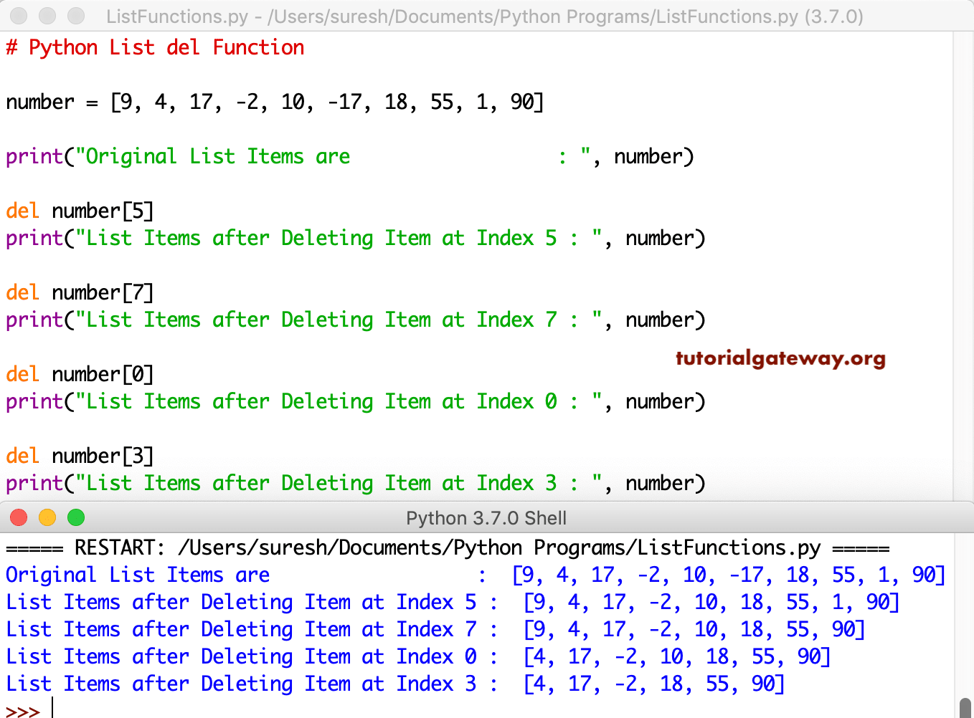The image size is (974, 718).
Task: Click the 'del number[7]' statement
Action: 80,292
